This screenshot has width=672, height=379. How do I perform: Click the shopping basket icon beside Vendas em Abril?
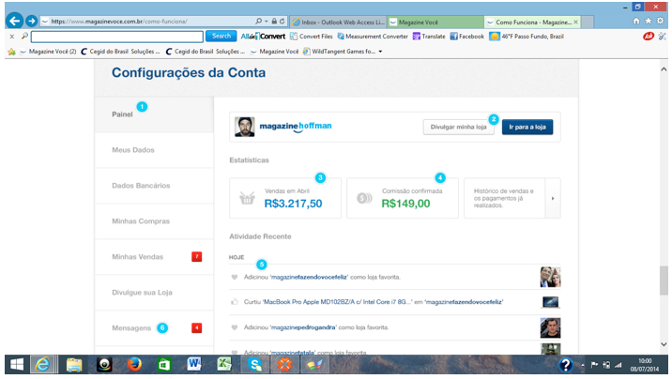[x=247, y=198]
